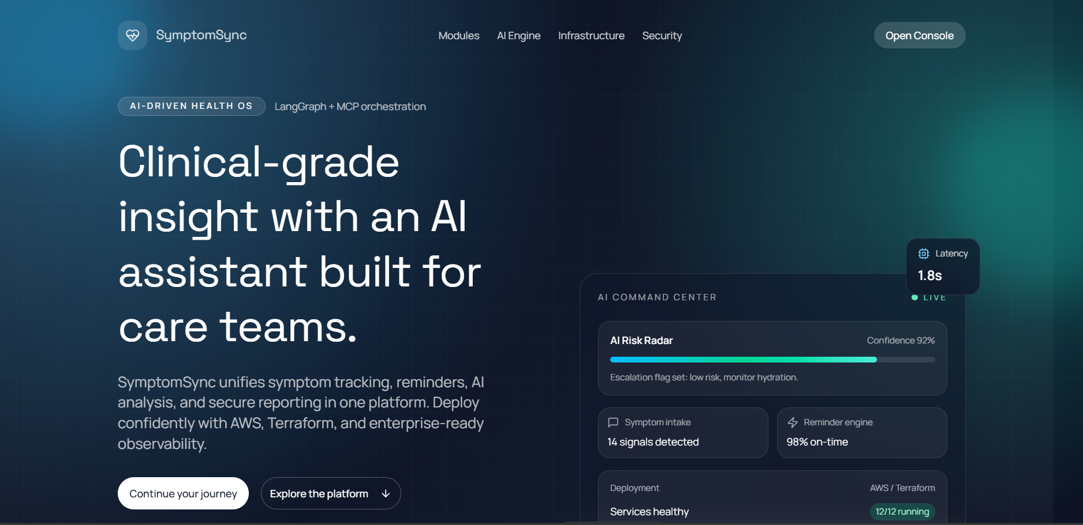The width and height of the screenshot is (1083, 525).
Task: Click the green LIVE status dot
Action: click(914, 297)
